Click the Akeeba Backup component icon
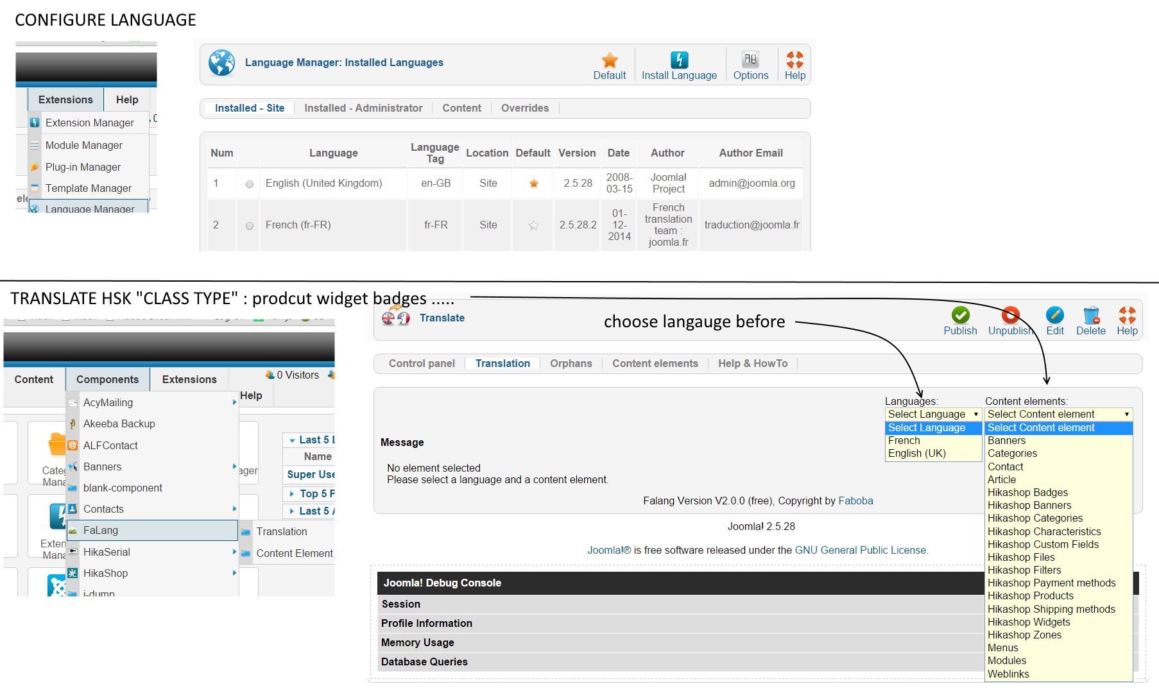 click(73, 424)
